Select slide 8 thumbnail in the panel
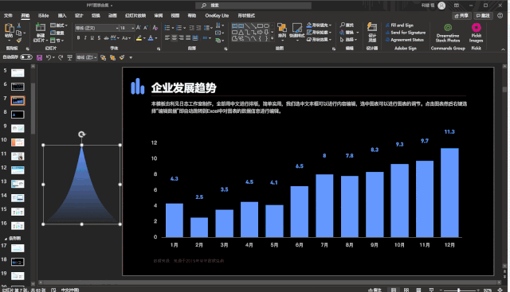Viewport: 510px width, 292px height. click(18, 115)
